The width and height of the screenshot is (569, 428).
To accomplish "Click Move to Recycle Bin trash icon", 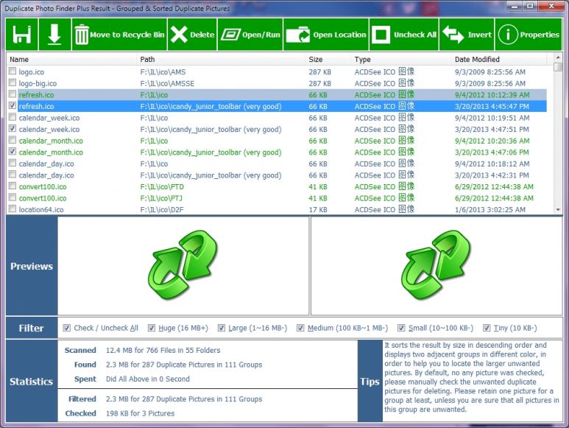I will (82, 35).
